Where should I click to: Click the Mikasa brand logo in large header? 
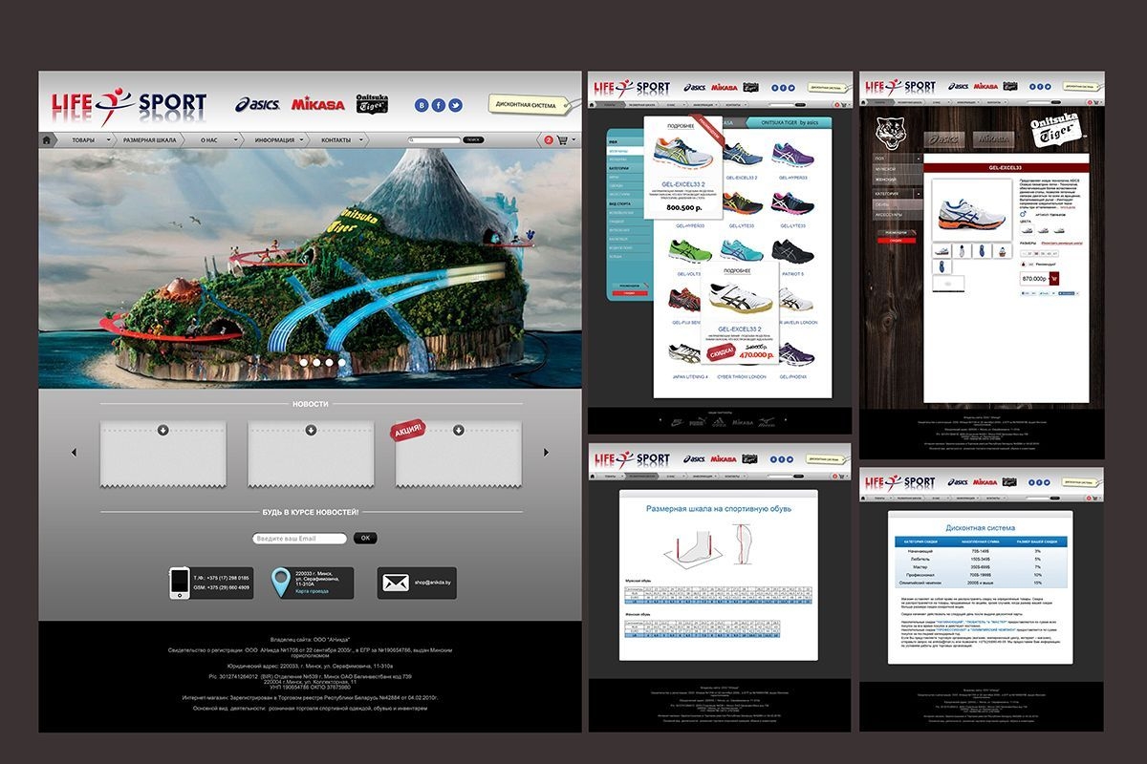[318, 104]
